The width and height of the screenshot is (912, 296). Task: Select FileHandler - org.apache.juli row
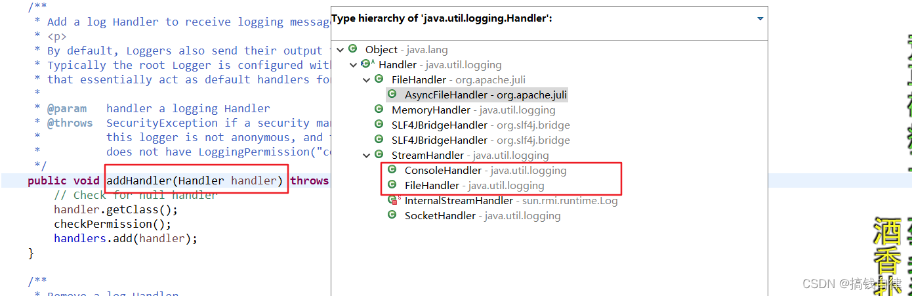[459, 80]
